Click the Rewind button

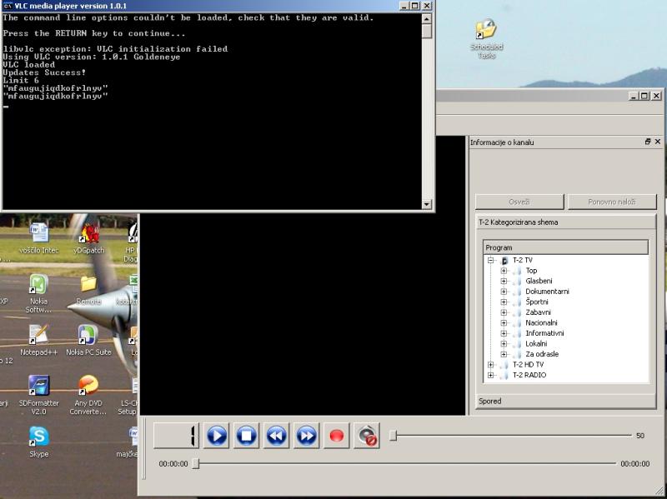276,435
